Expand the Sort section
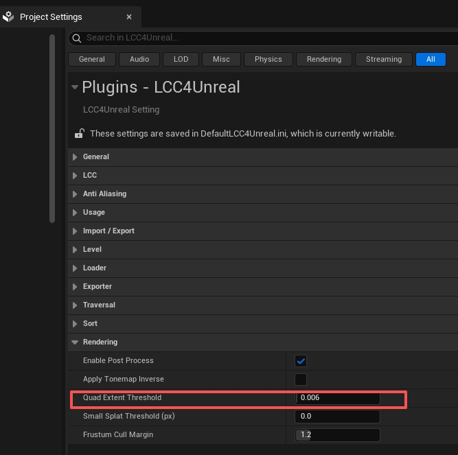 [x=75, y=324]
